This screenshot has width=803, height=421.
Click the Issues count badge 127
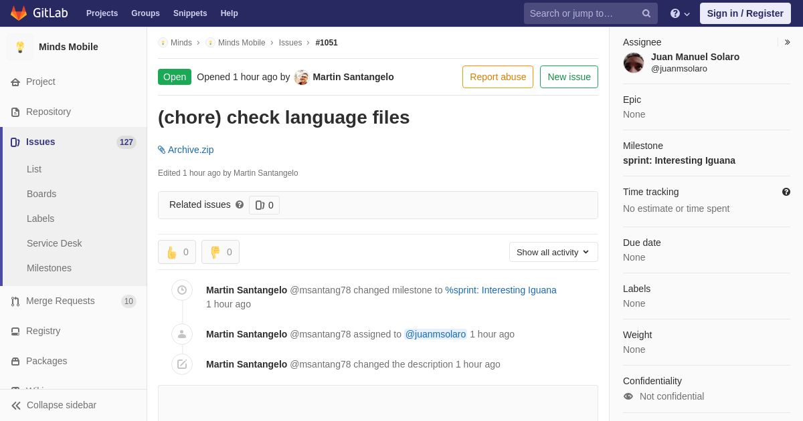(x=126, y=142)
